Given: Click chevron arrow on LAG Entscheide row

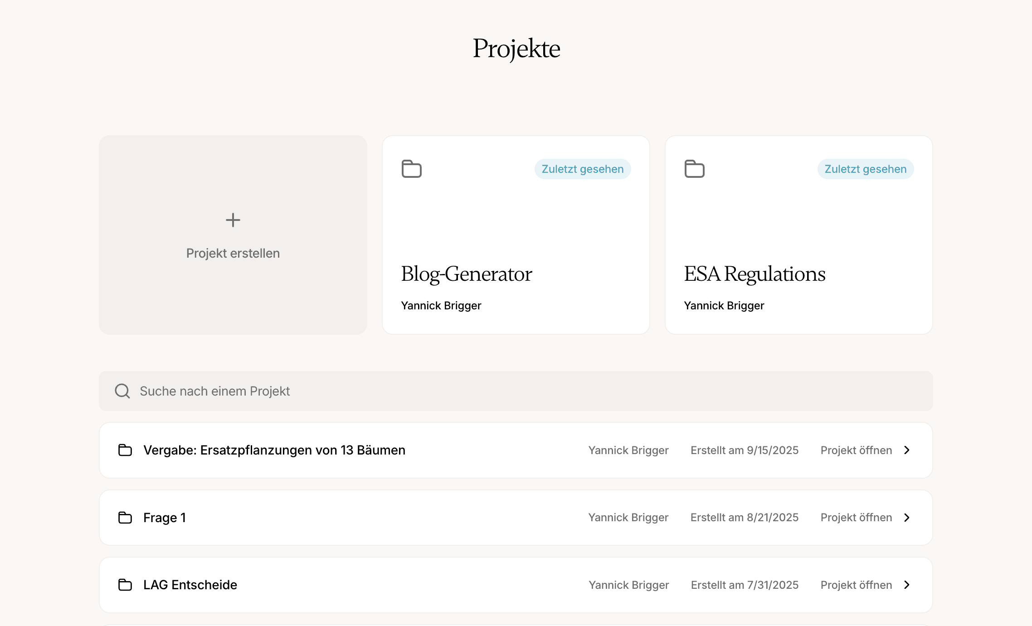Looking at the screenshot, I should click(907, 585).
